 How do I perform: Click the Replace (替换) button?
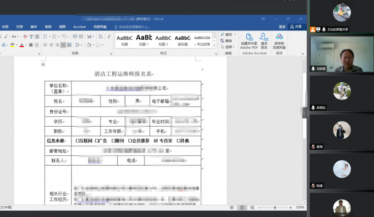(x=226, y=41)
